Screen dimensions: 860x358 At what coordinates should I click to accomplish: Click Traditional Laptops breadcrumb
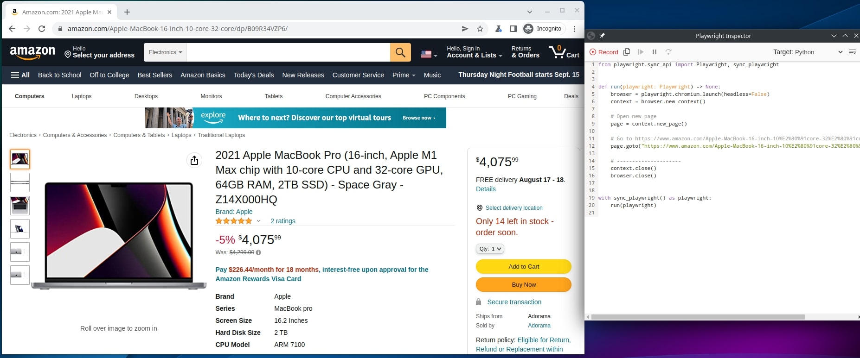click(x=221, y=135)
